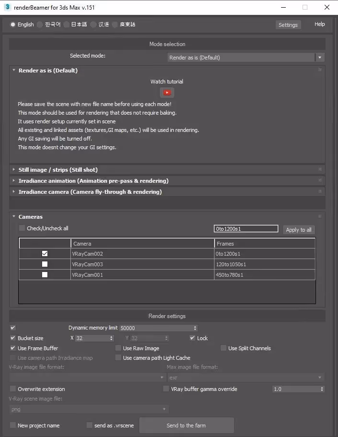Select VRayCam001 name cell
338x437 pixels.
pyautogui.click(x=143, y=275)
